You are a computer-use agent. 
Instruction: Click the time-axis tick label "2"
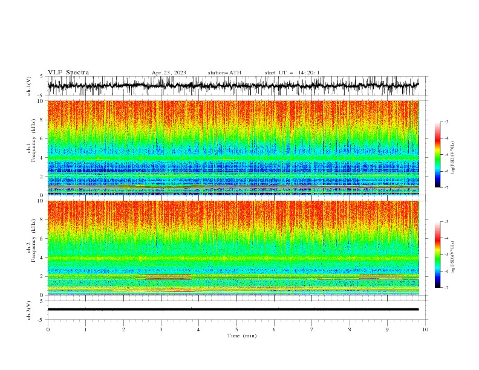click(x=123, y=329)
